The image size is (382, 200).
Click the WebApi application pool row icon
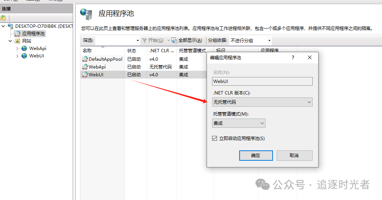[85, 67]
